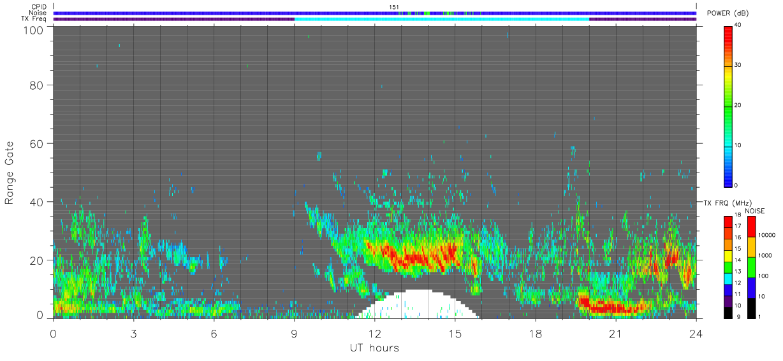Click the "1000" label on NOISE legend

pyautogui.click(x=765, y=256)
